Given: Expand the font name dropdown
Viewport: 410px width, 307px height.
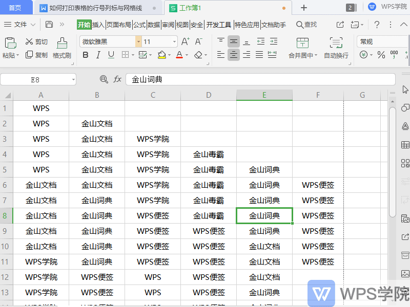Looking at the screenshot, I should point(138,41).
